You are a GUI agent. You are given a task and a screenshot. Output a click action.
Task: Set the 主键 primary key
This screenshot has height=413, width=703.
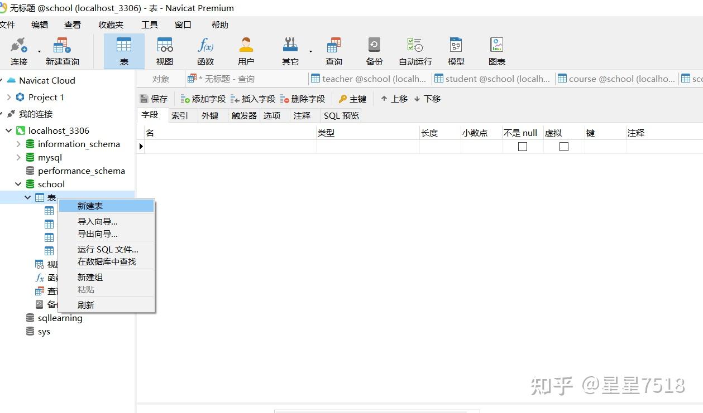[352, 99]
